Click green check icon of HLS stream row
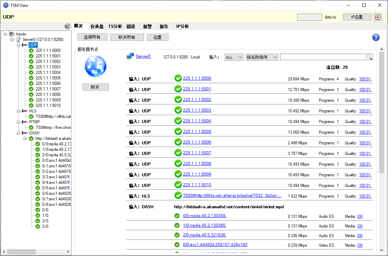Image resolution: width=388 pixels, height=256 pixels. point(178,196)
